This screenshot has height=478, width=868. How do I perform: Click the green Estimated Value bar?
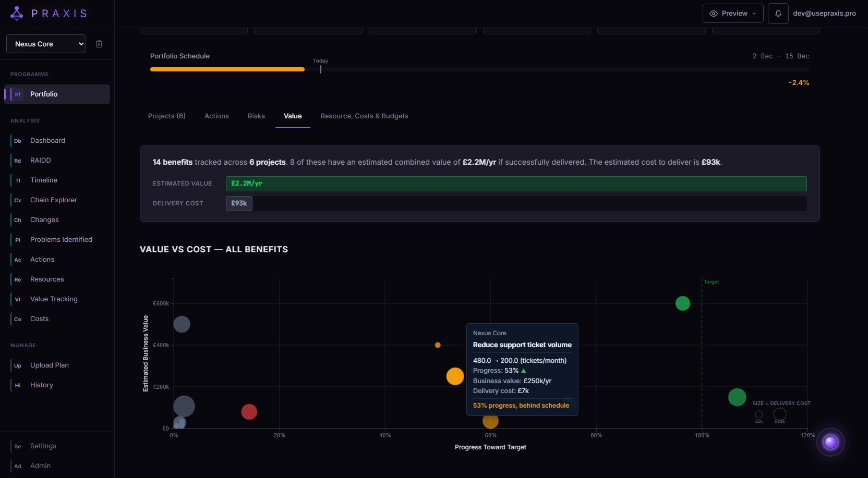(516, 183)
